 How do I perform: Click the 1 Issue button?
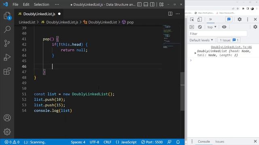[229, 40]
